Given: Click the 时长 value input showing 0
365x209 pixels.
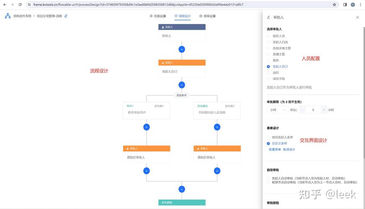Looking at the screenshot, I should (313, 110).
